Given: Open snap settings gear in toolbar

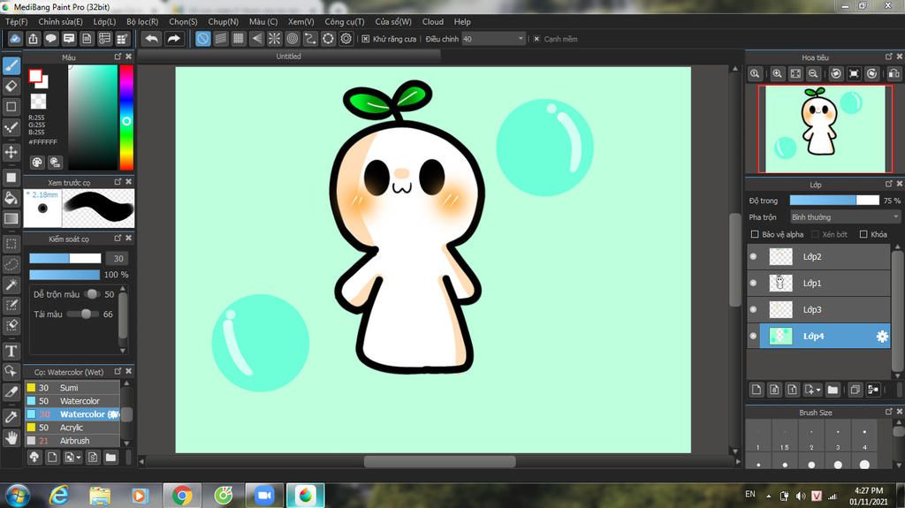Looking at the screenshot, I should point(346,39).
